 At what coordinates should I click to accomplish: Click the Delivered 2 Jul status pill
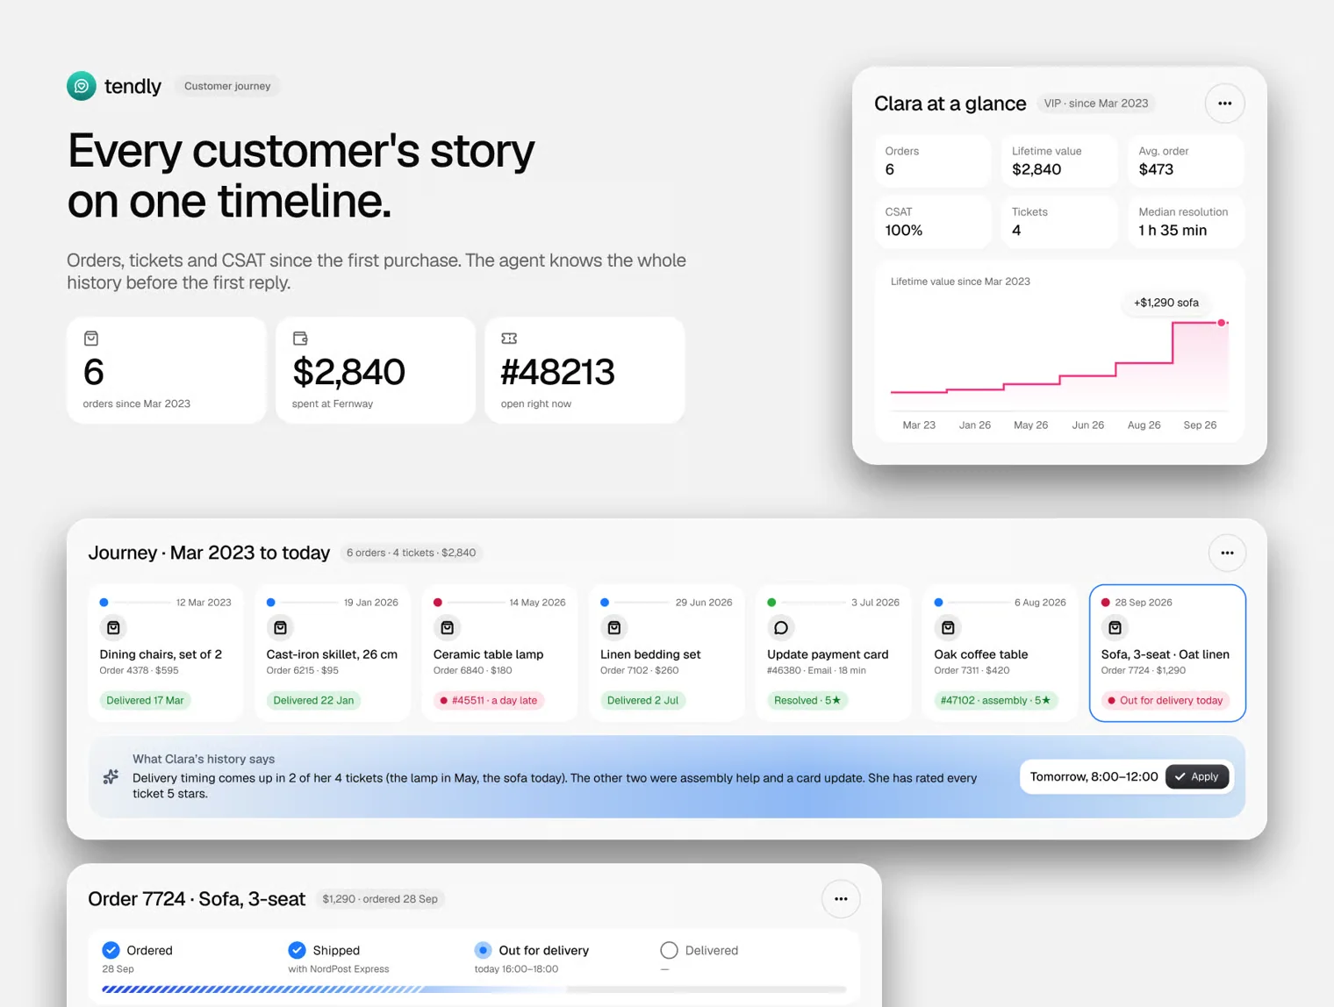pos(642,701)
